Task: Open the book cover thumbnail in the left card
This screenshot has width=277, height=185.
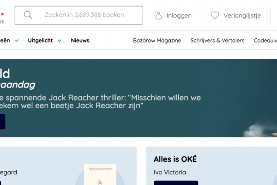Action: pyautogui.click(x=100, y=174)
